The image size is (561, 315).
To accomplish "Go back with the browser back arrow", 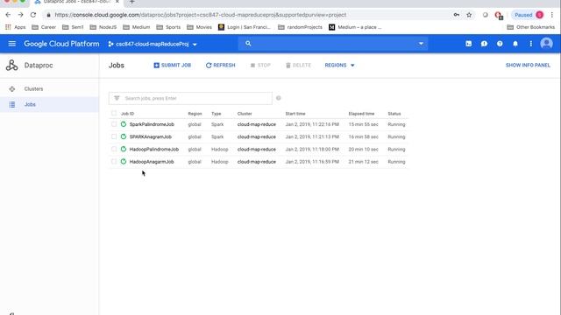I will coord(8,15).
